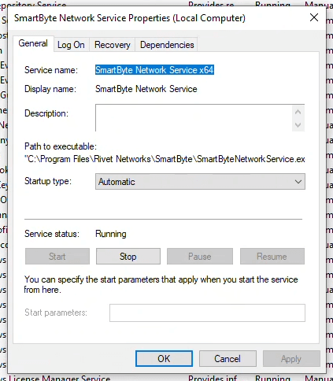Confirm changes with OK

[x=164, y=358]
